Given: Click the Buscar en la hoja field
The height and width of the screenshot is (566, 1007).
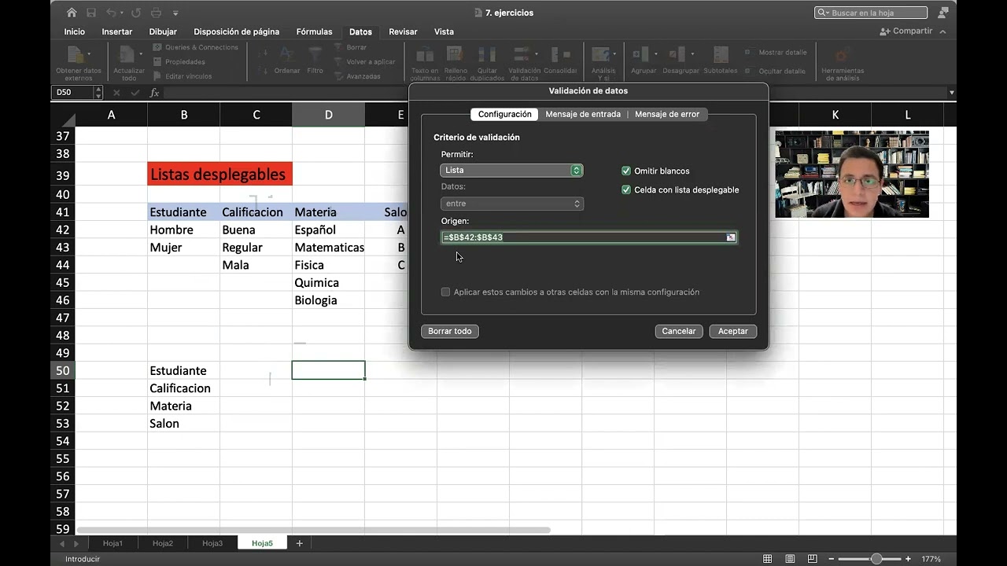Looking at the screenshot, I should click(871, 13).
